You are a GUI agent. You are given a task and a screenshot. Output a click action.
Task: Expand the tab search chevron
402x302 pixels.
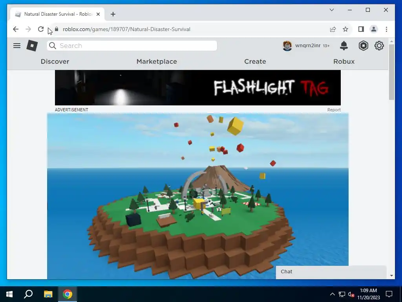click(x=331, y=10)
